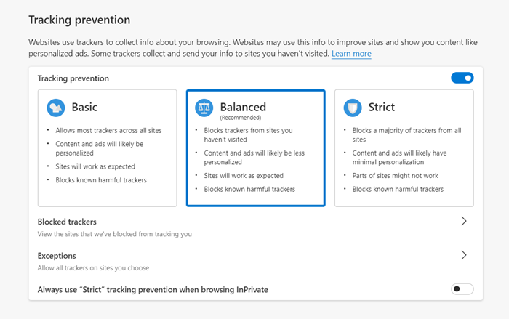Screen dimensions: 509x319
Task: Select the Basic tracking prevention card
Action: (107, 148)
